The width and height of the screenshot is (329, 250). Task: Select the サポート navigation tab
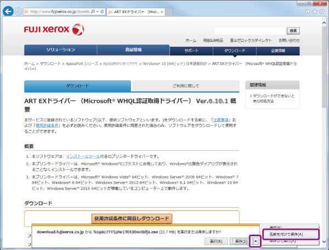(192, 51)
